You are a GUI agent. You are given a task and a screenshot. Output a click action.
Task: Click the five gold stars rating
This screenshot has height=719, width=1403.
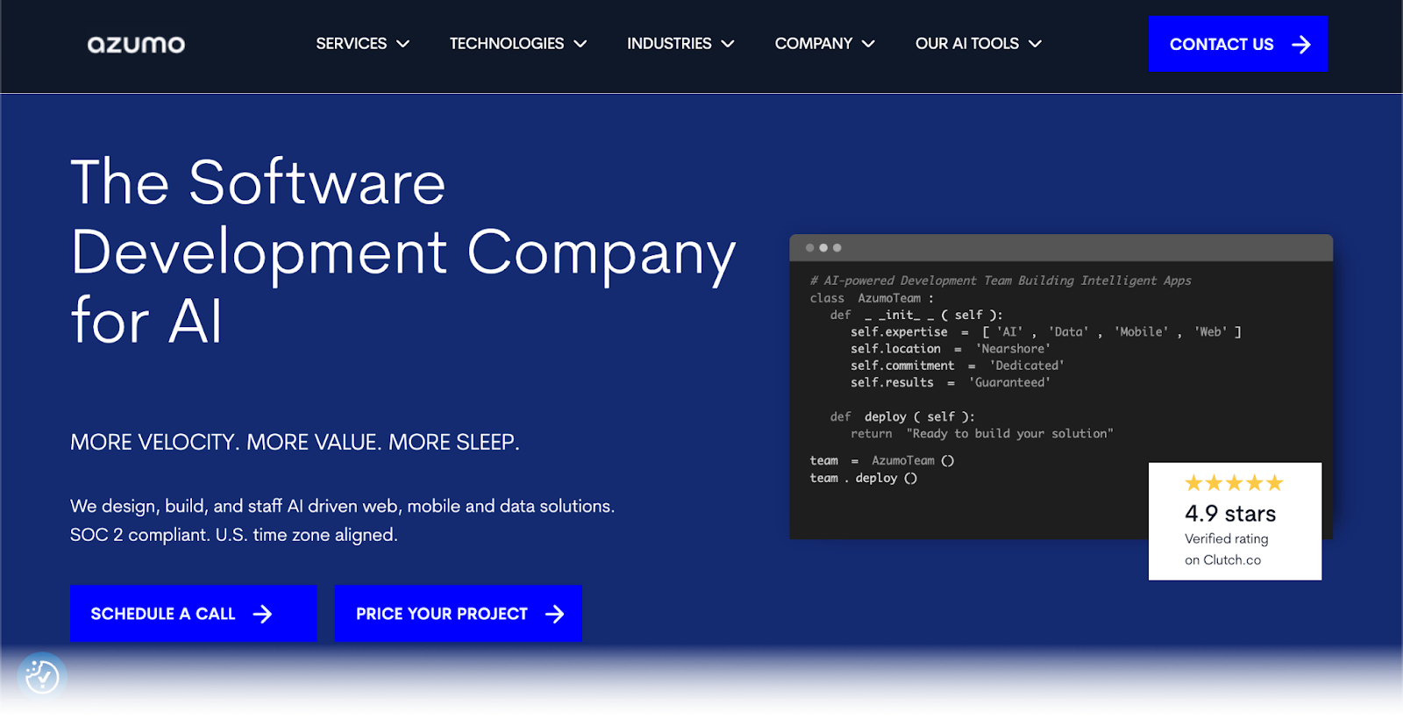(x=1234, y=483)
